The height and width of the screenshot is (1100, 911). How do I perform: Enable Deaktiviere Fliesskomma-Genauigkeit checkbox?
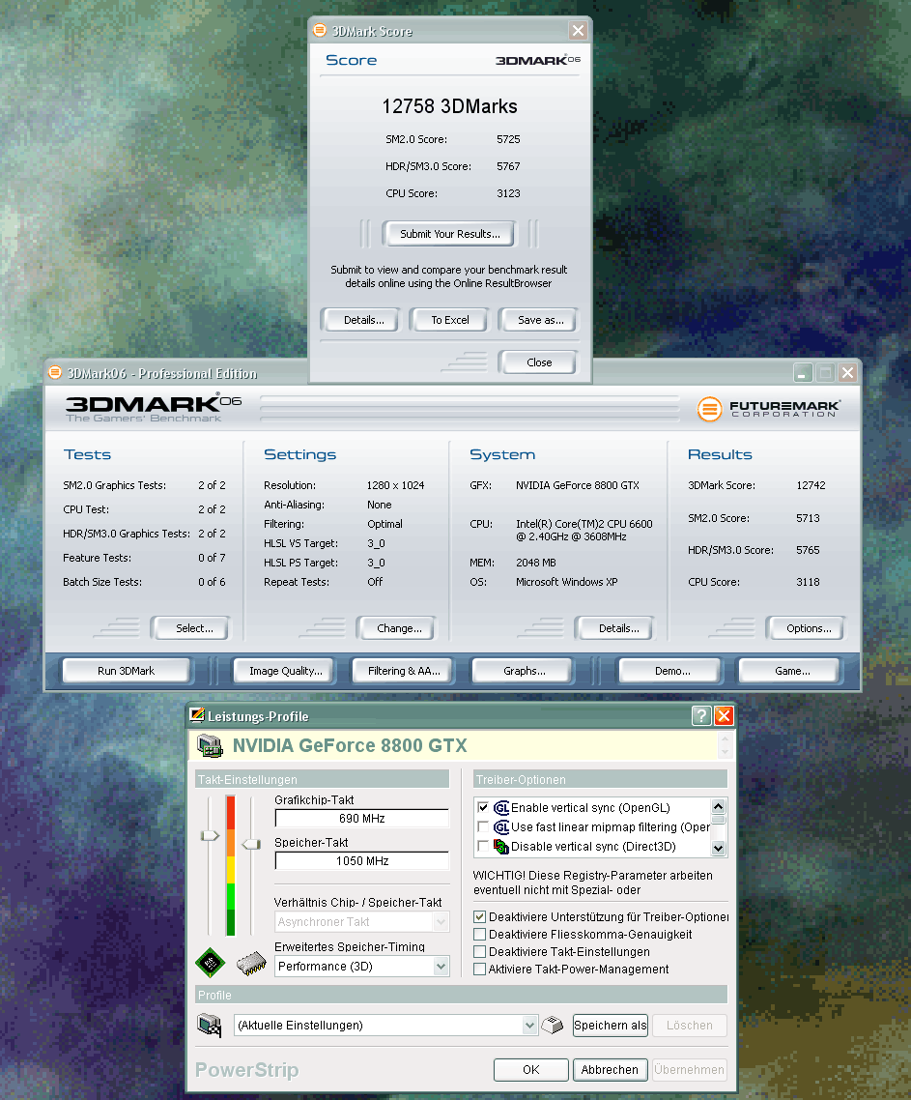pos(480,935)
